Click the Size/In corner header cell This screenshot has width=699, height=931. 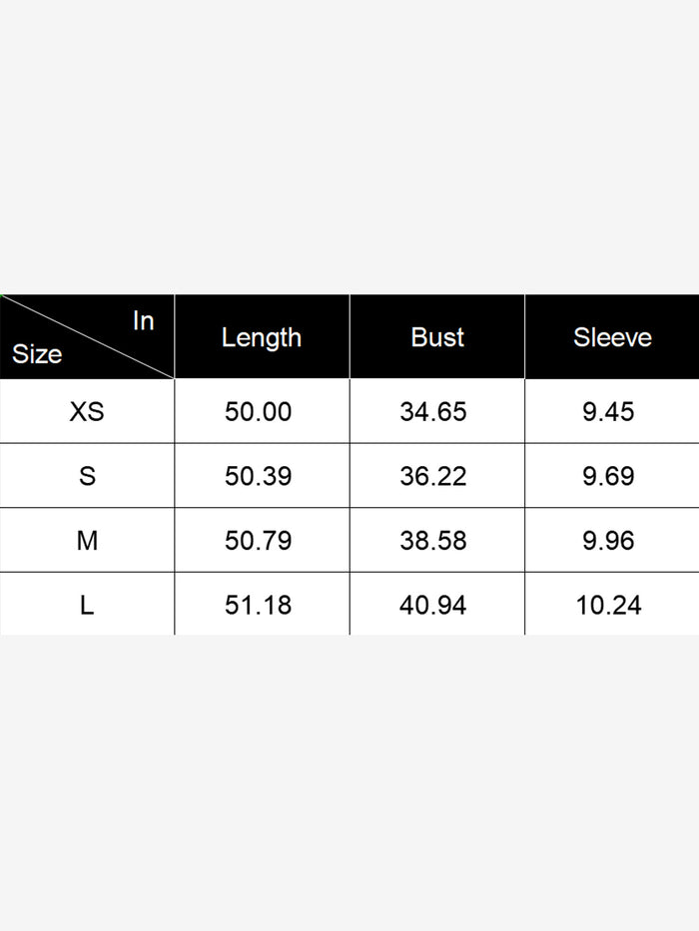click(87, 337)
